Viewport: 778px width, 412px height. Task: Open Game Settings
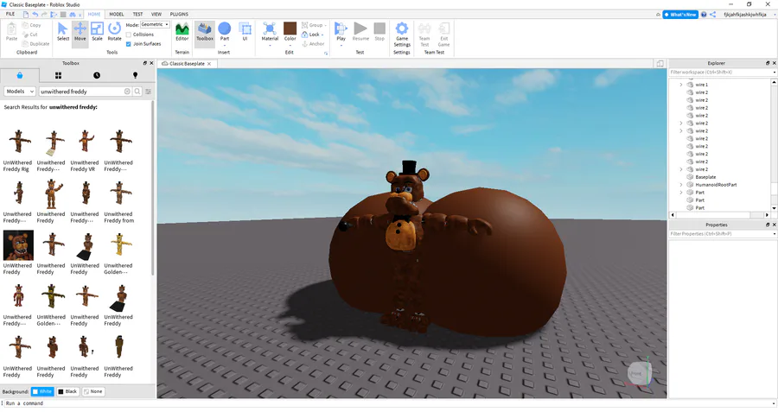point(402,34)
